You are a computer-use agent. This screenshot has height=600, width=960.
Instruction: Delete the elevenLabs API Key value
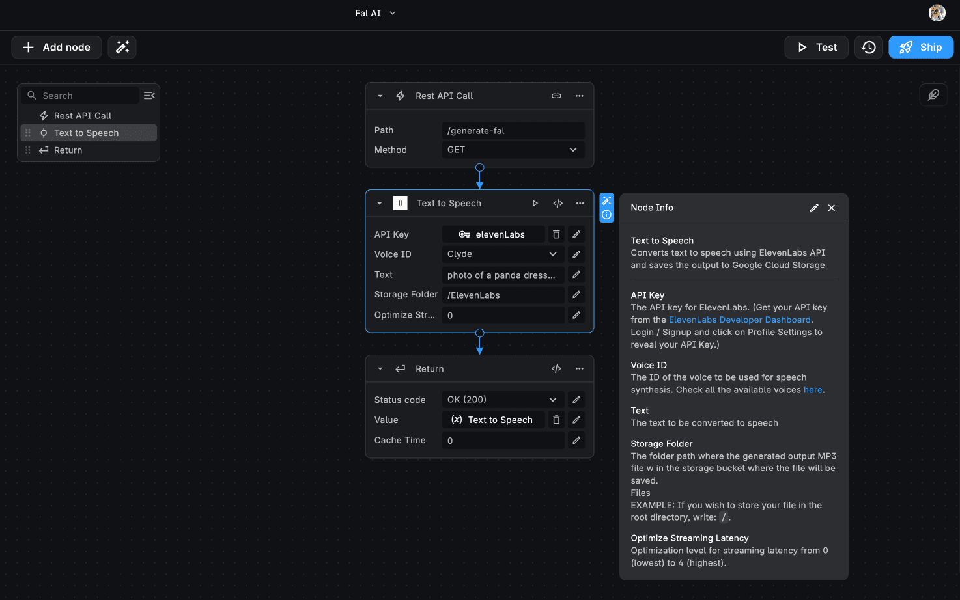[556, 234]
